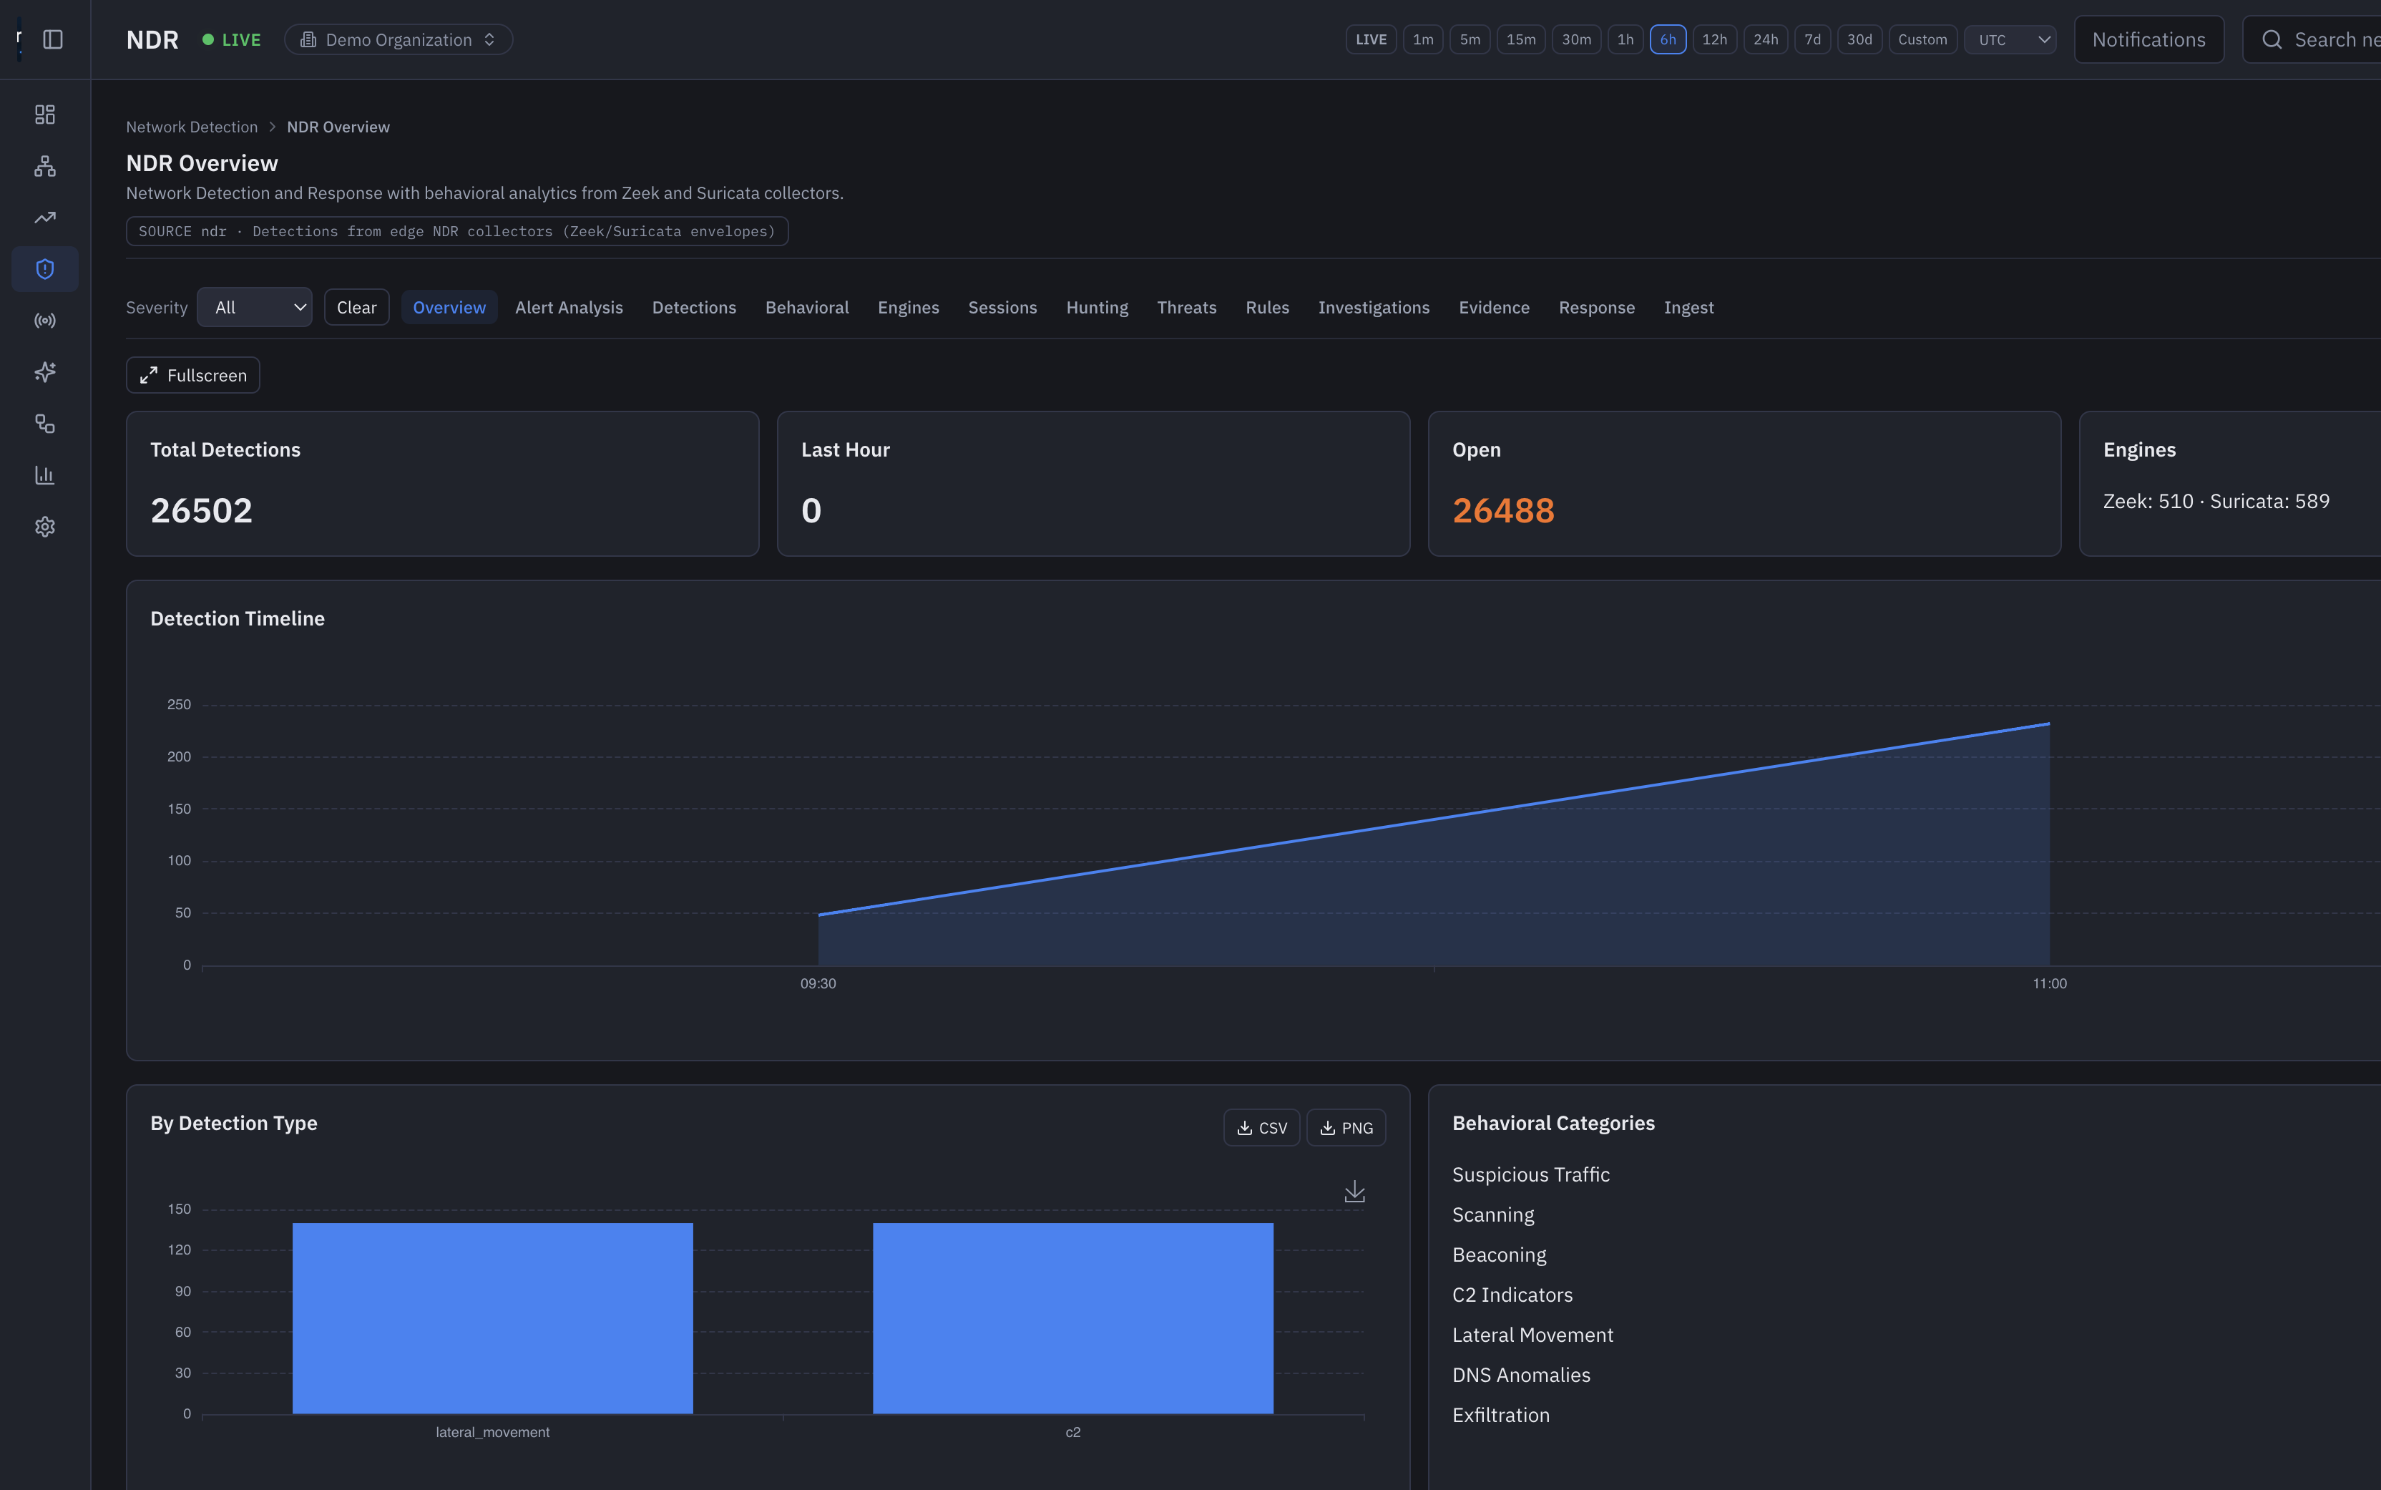Image resolution: width=2381 pixels, height=1490 pixels.
Task: Switch to the Evidence tab
Action: 1493,308
